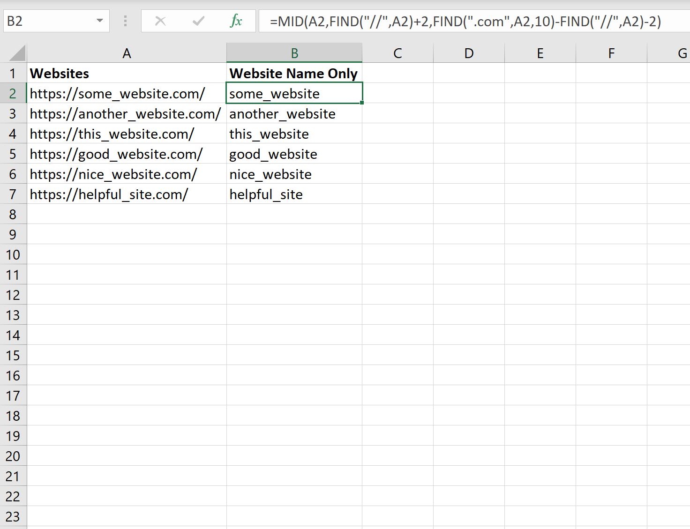The width and height of the screenshot is (690, 529).
Task: Select the column G header
Action: pyautogui.click(x=682, y=52)
